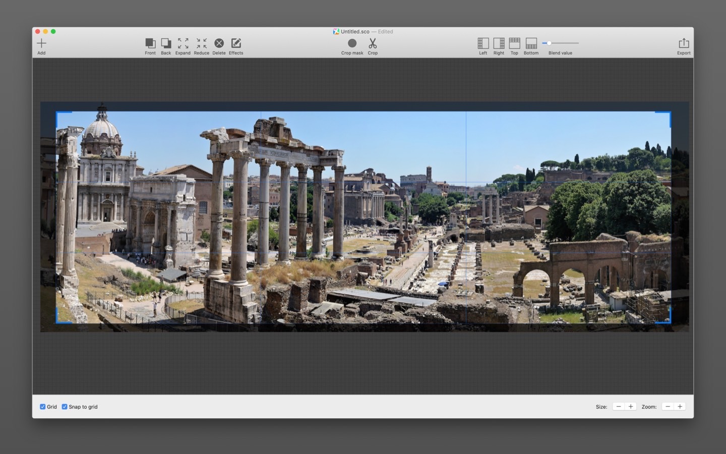Select the Crop mask tool
Image resolution: width=726 pixels, height=454 pixels.
click(x=352, y=43)
